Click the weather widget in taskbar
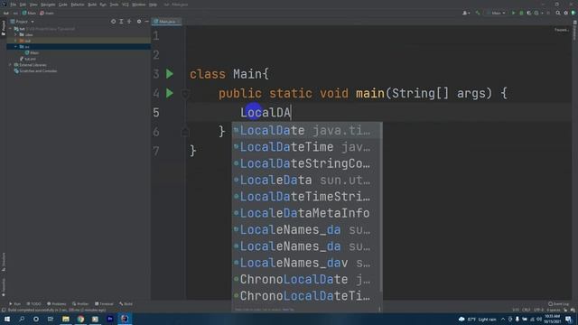 tap(478, 319)
